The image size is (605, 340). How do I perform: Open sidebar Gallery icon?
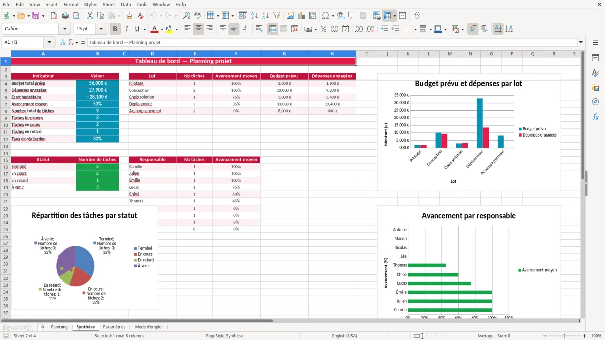pos(595,87)
